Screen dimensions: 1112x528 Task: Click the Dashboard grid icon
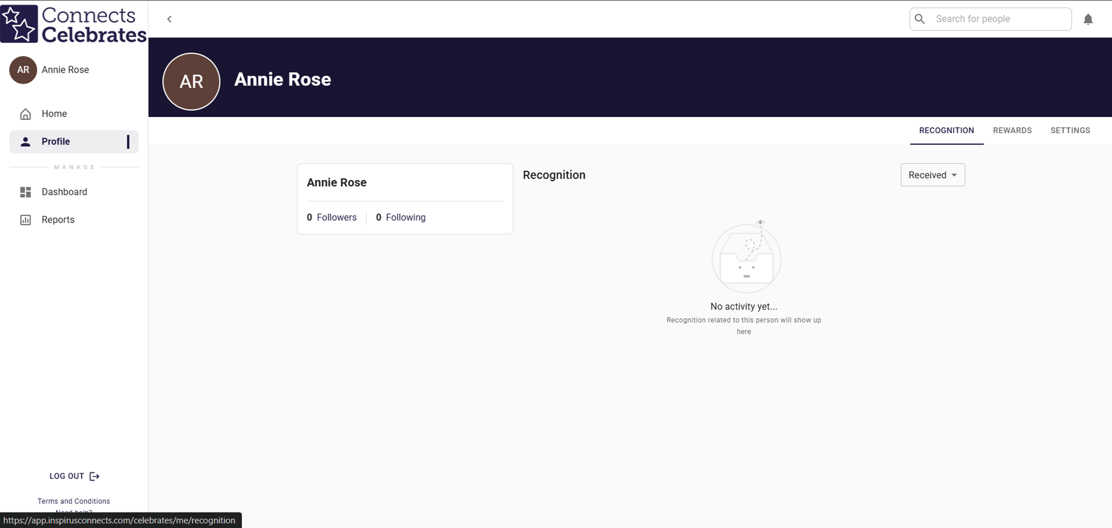(x=26, y=192)
